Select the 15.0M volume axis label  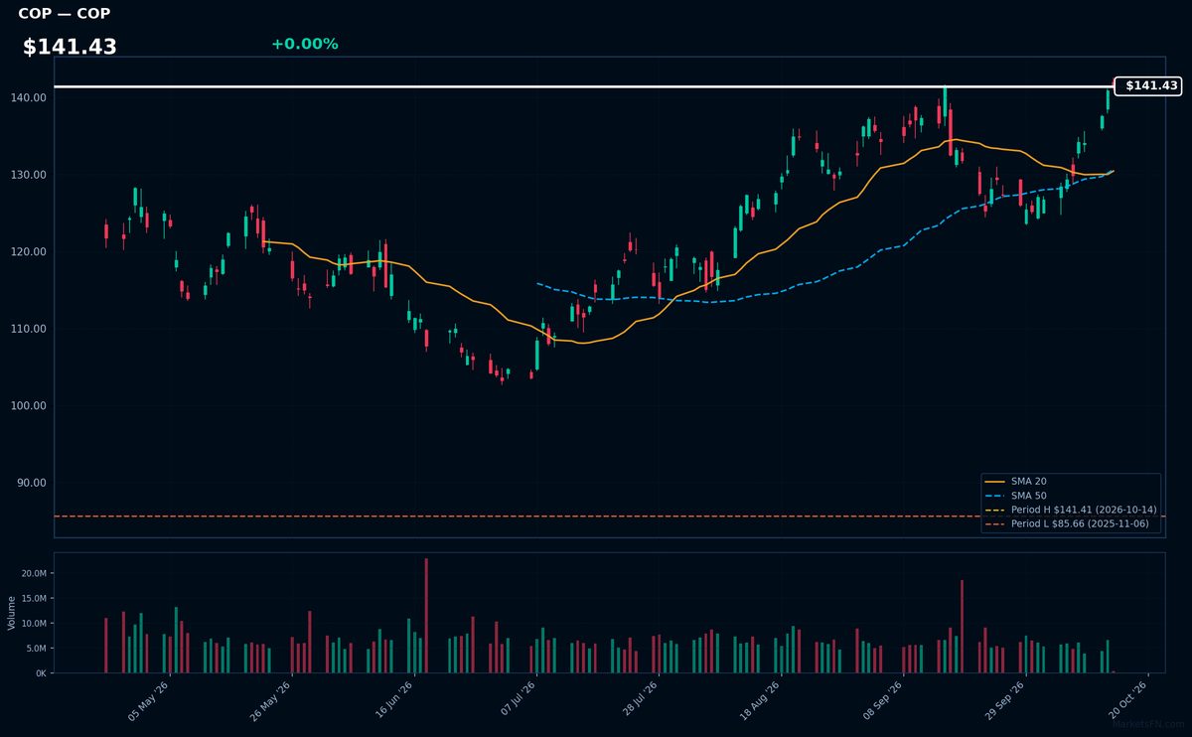34,599
